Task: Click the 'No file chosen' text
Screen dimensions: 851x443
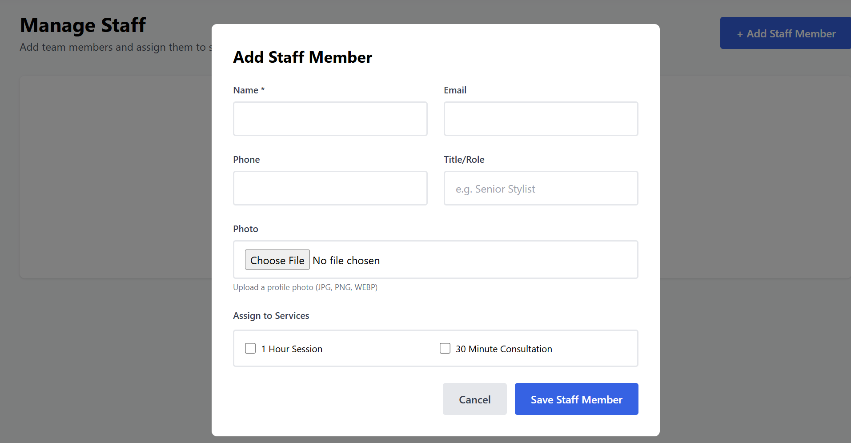Action: 346,261
